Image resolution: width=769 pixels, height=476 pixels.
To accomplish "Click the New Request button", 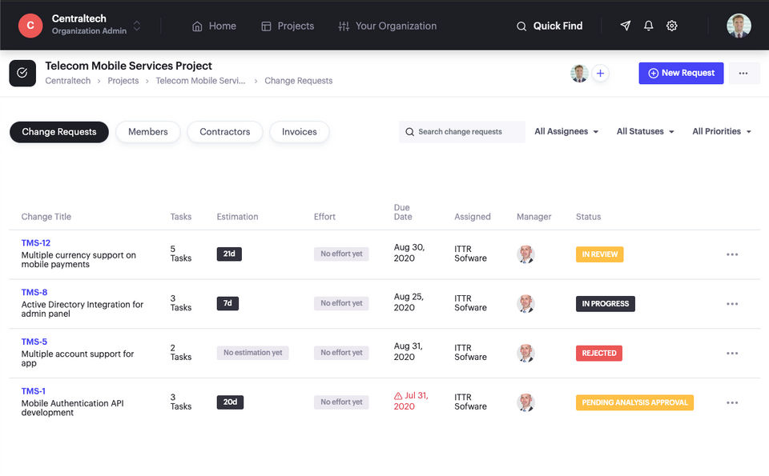I will click(x=681, y=73).
